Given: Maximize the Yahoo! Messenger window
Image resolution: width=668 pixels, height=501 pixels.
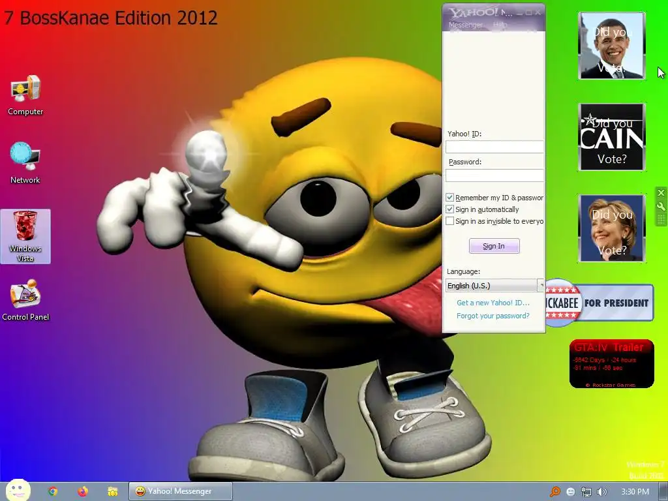Looking at the screenshot, I should pyautogui.click(x=528, y=12).
